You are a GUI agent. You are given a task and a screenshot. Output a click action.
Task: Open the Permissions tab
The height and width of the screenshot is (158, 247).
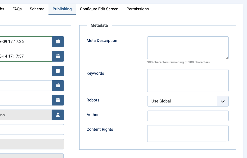point(137,9)
